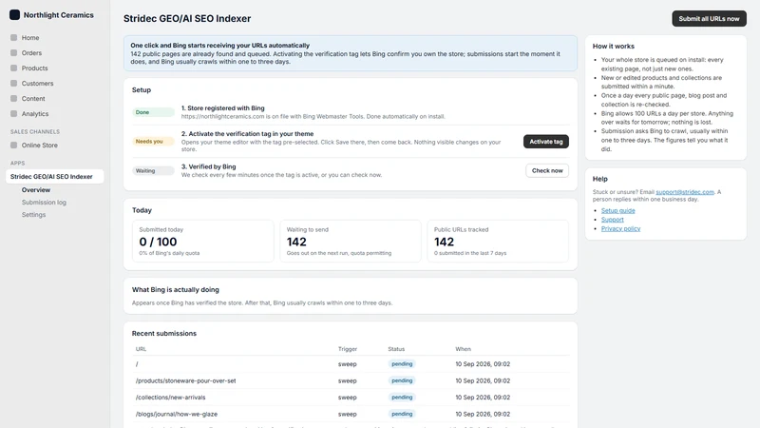Click the /blogs/journal/how-we-glaze URL row

pos(351,414)
